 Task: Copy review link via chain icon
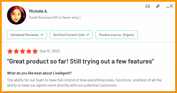coord(158,6)
